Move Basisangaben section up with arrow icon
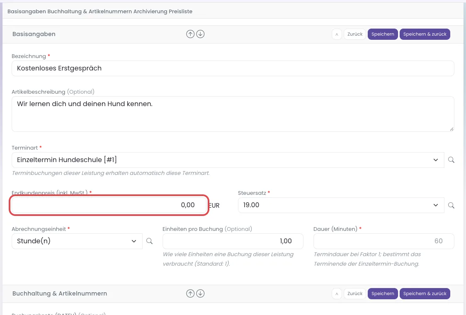The image size is (466, 315). pos(190,34)
